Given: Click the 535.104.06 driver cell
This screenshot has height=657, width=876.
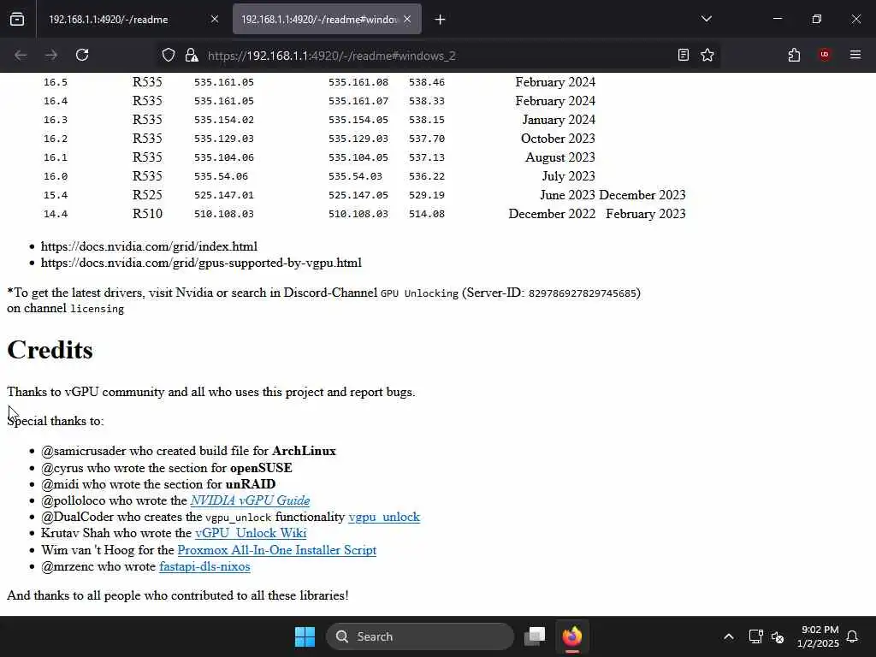Looking at the screenshot, I should (x=224, y=157).
